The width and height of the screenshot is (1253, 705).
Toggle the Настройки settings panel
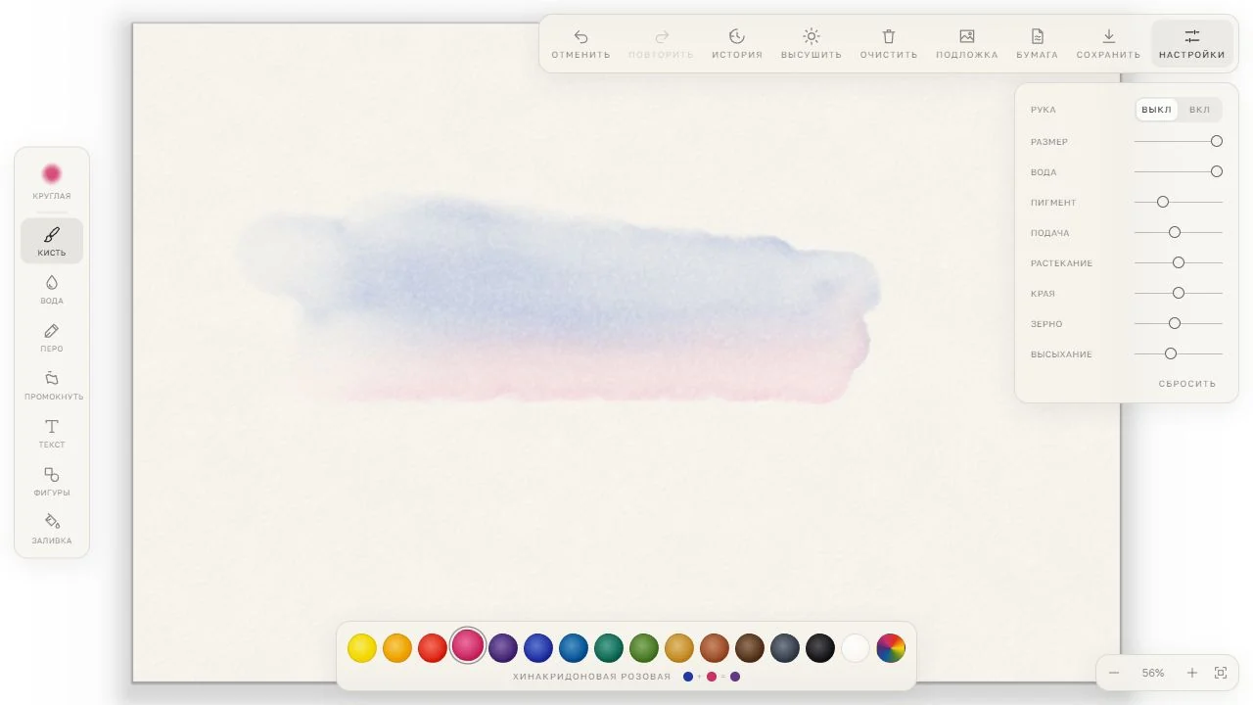[x=1192, y=44]
